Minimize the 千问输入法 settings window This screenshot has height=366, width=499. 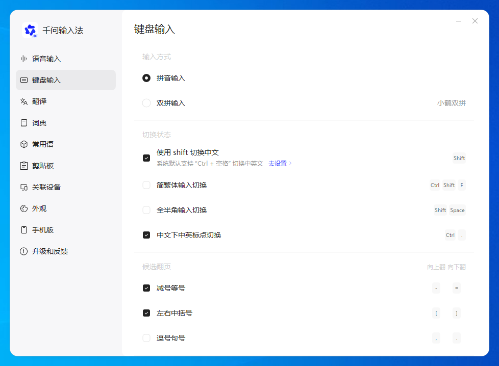click(x=459, y=21)
